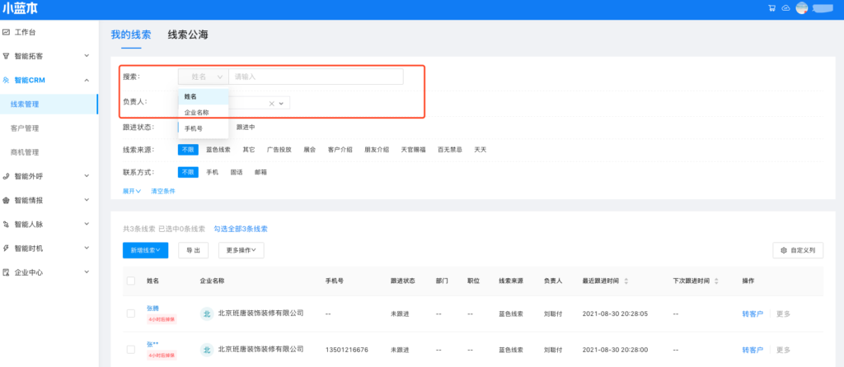Check the checkbox for row 张**
844x367 pixels.
pyautogui.click(x=131, y=350)
